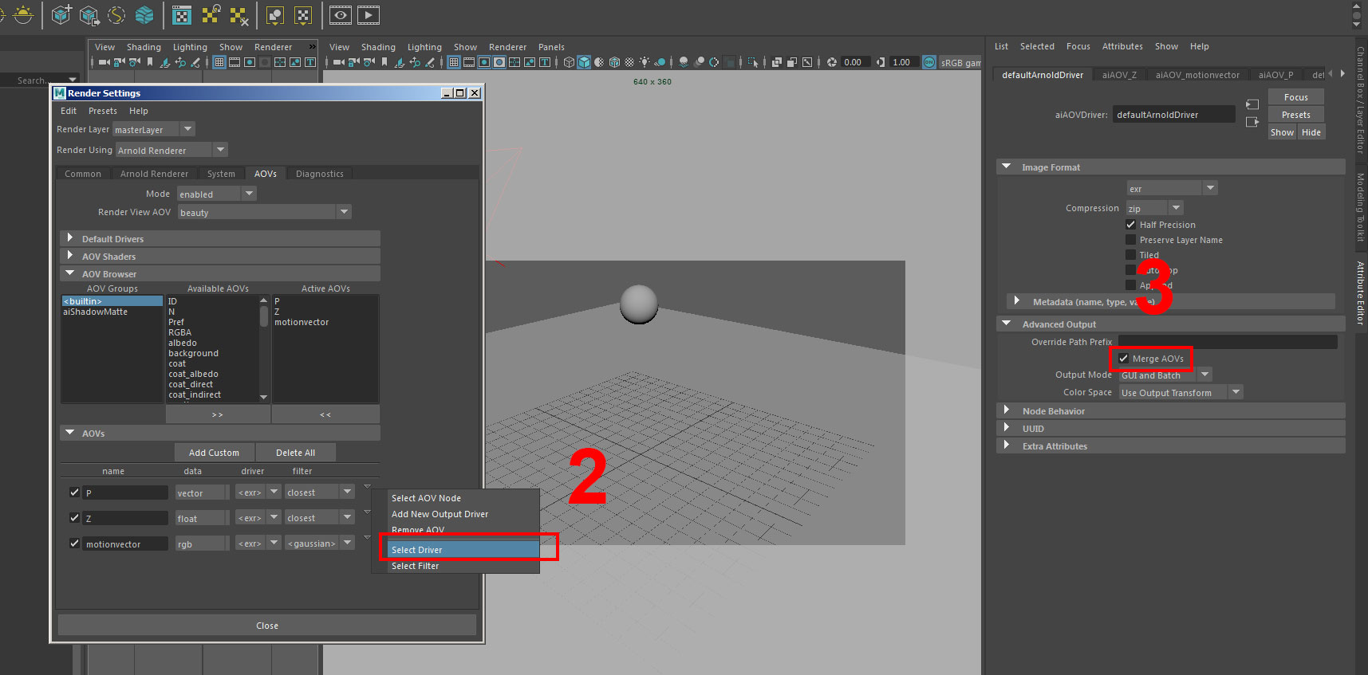This screenshot has height=675, width=1368.
Task: Switch to the aiAOV_Z attribute tab
Action: pos(1119,75)
